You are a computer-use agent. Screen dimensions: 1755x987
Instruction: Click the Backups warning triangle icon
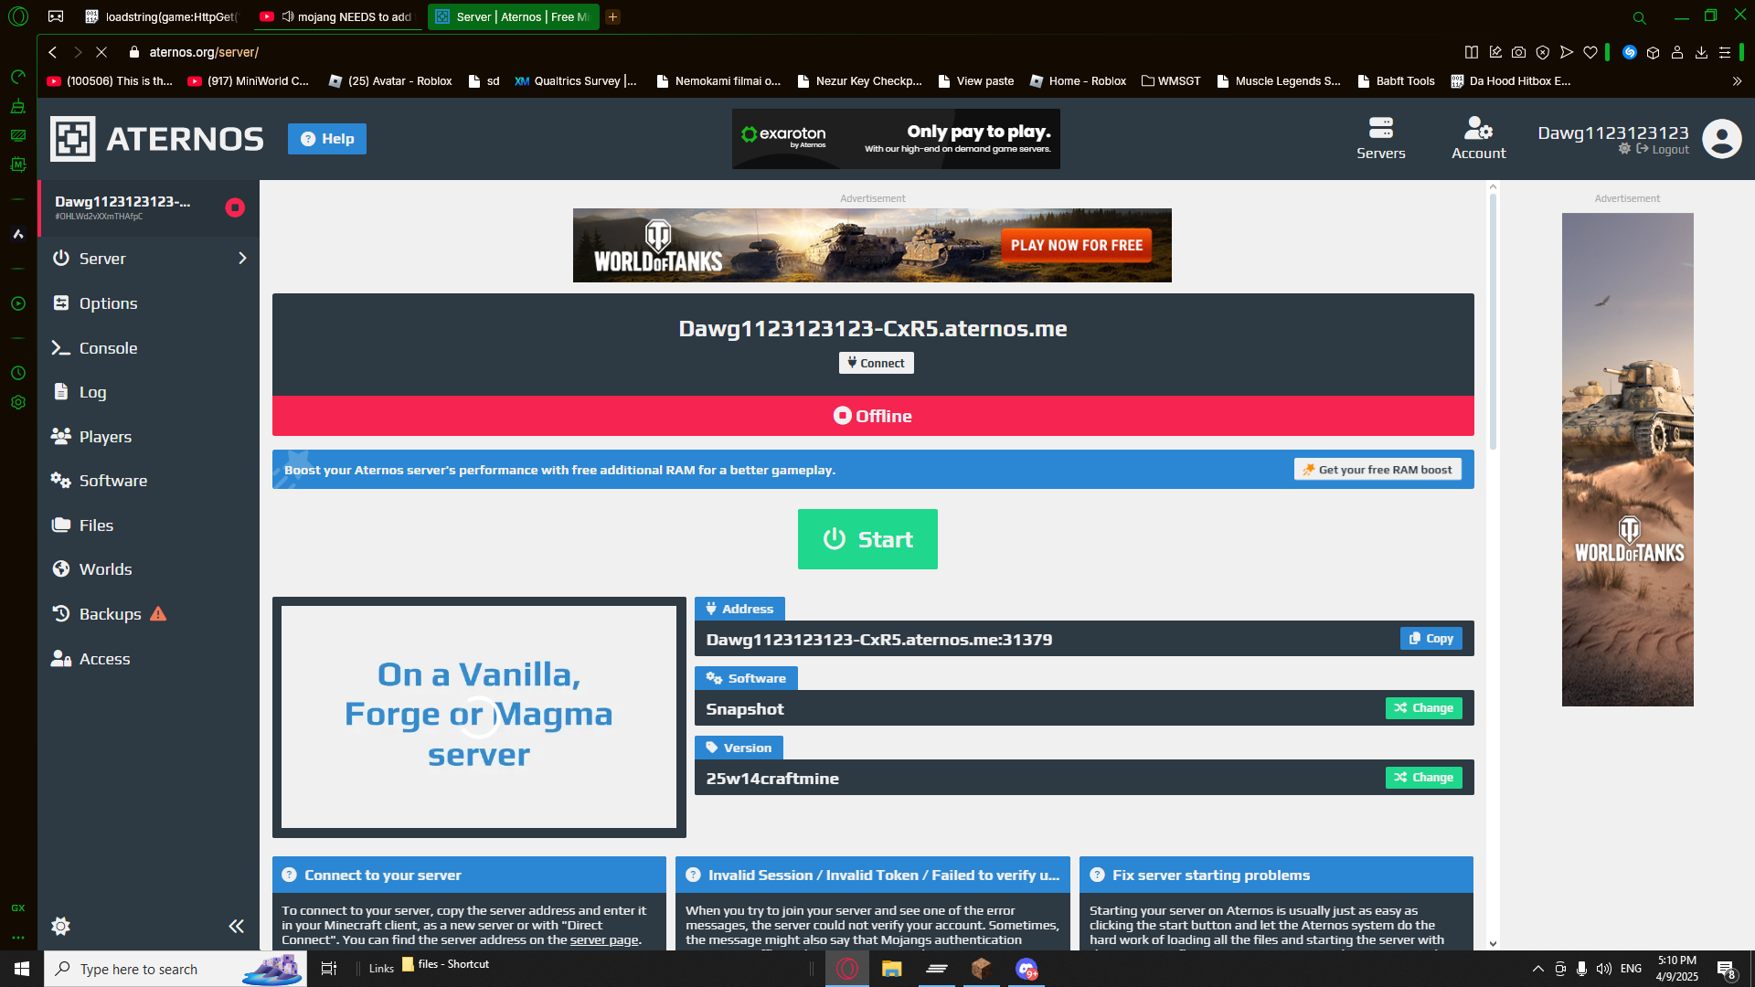[158, 613]
